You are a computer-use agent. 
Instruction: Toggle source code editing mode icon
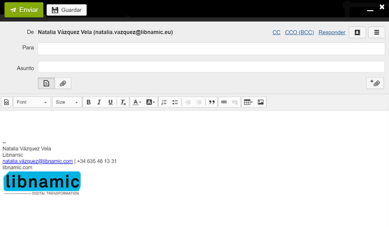tap(7, 102)
